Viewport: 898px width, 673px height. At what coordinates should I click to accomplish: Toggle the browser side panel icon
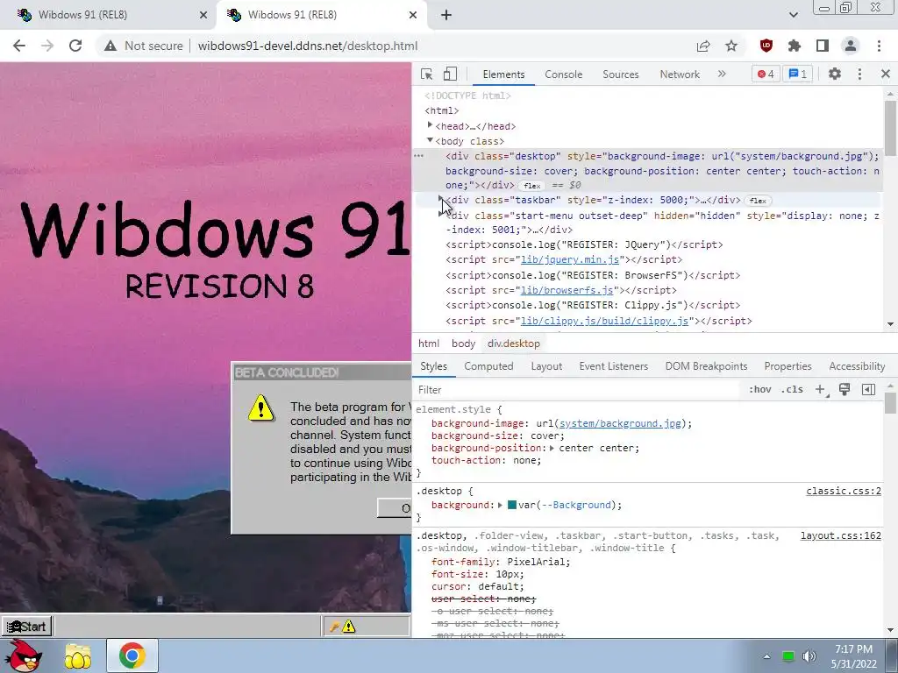tap(823, 46)
